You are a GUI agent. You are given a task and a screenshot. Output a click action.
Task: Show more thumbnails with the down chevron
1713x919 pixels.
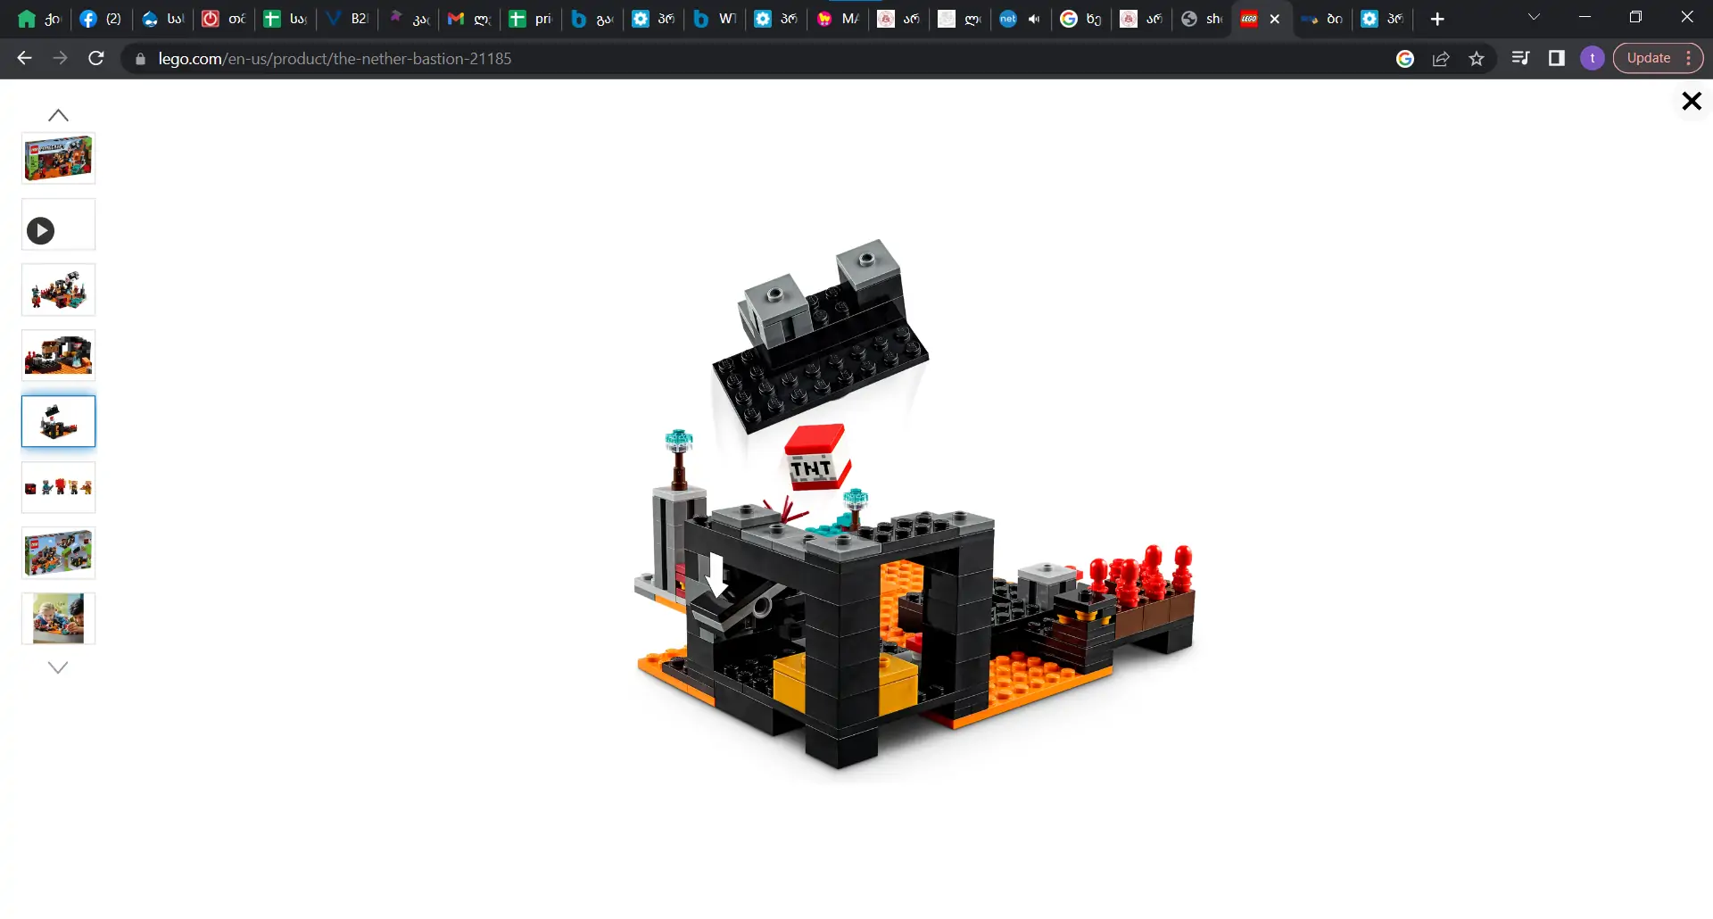click(58, 667)
